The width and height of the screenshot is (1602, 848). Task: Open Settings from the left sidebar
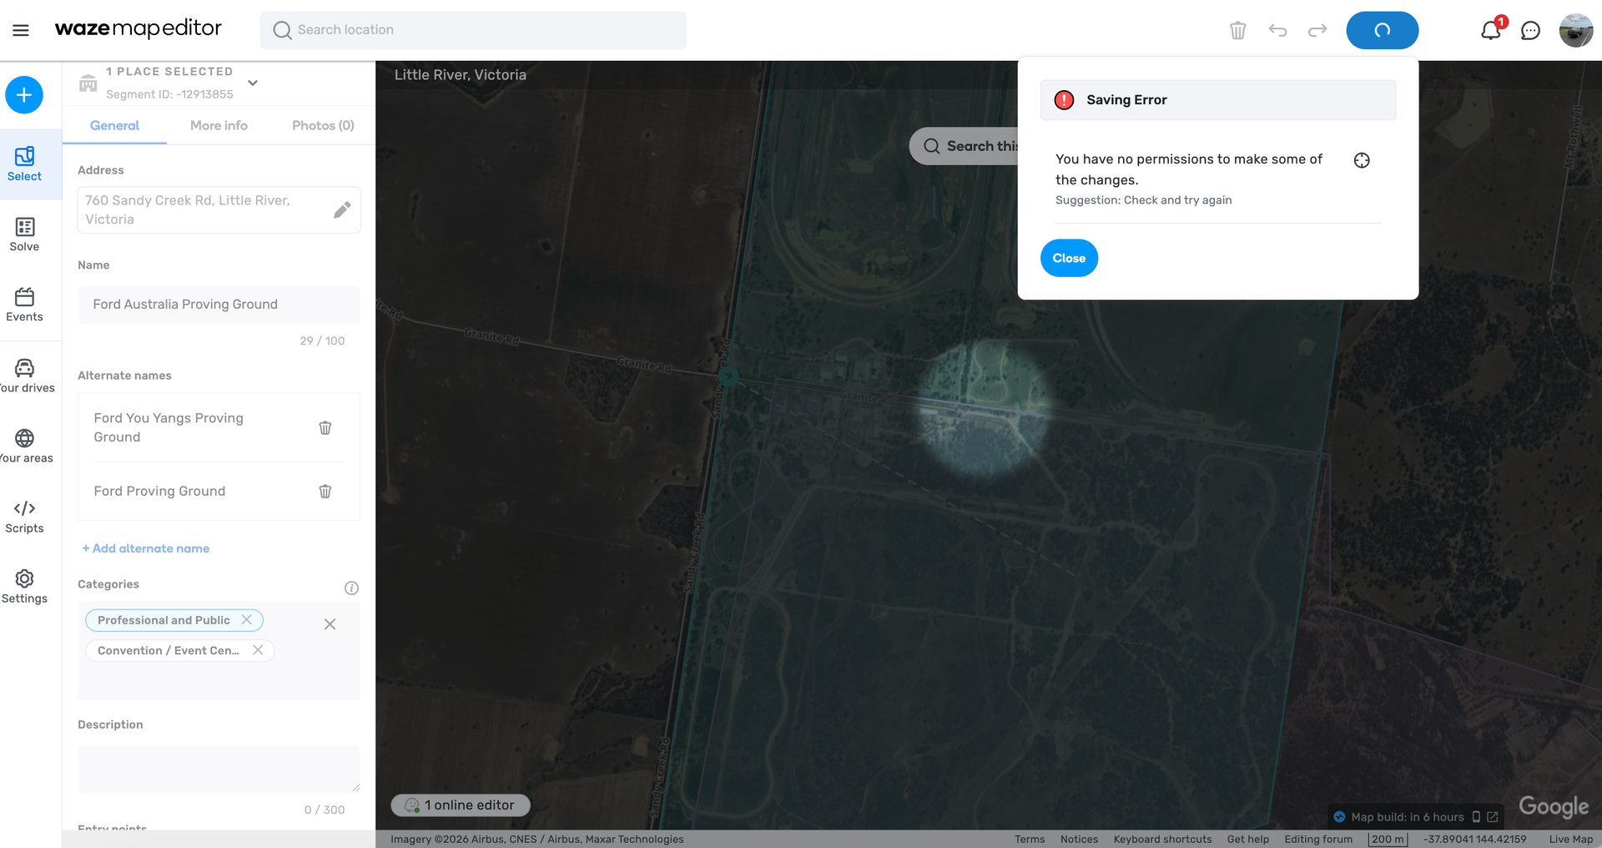(24, 586)
